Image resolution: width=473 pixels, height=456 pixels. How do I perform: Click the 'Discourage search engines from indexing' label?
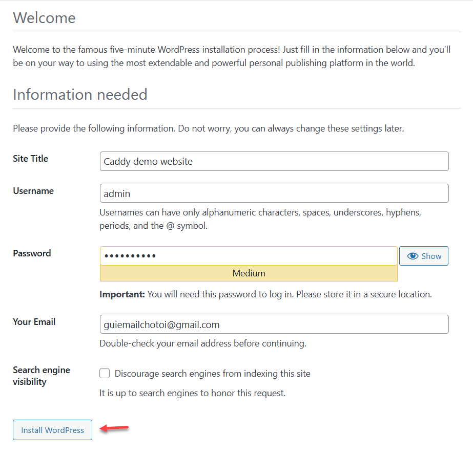pyautogui.click(x=212, y=374)
